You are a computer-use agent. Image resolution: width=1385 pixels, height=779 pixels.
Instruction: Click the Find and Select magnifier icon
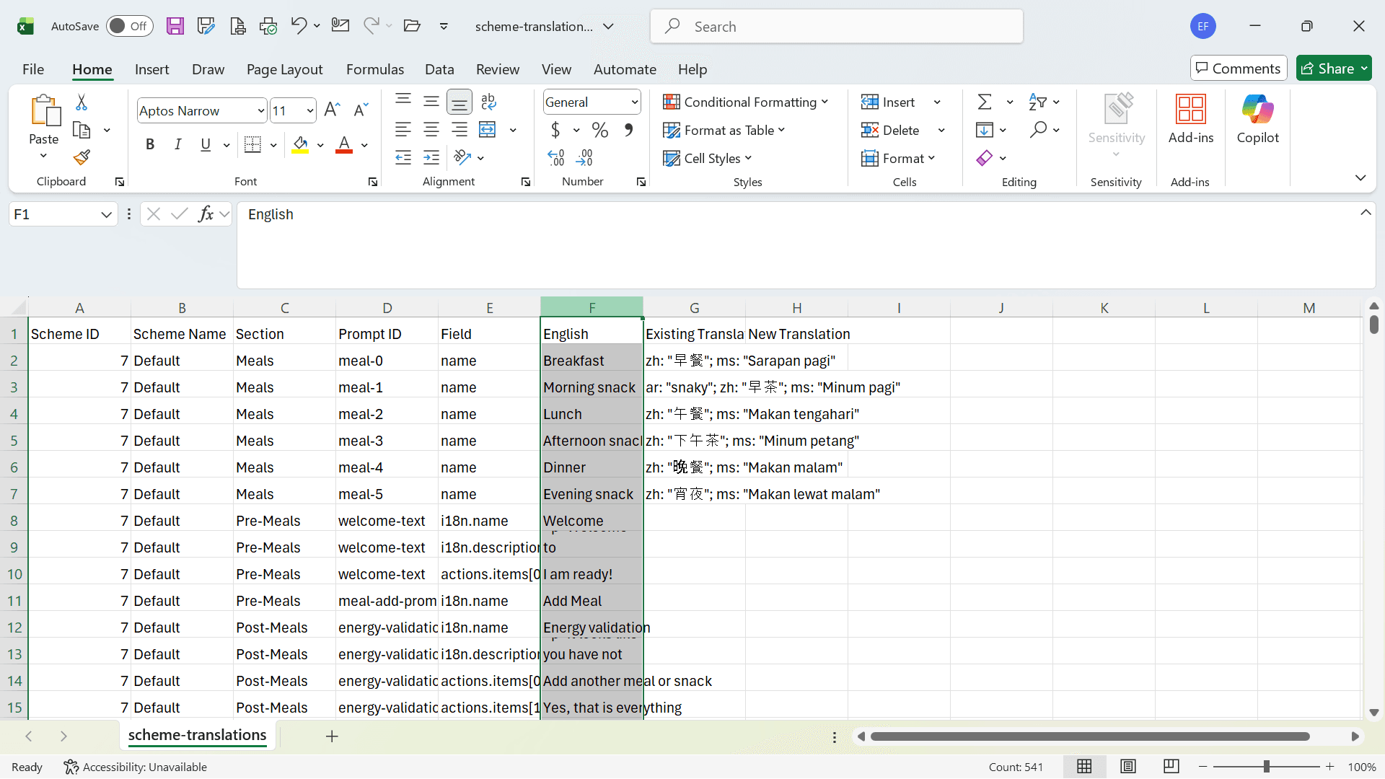pos(1038,130)
